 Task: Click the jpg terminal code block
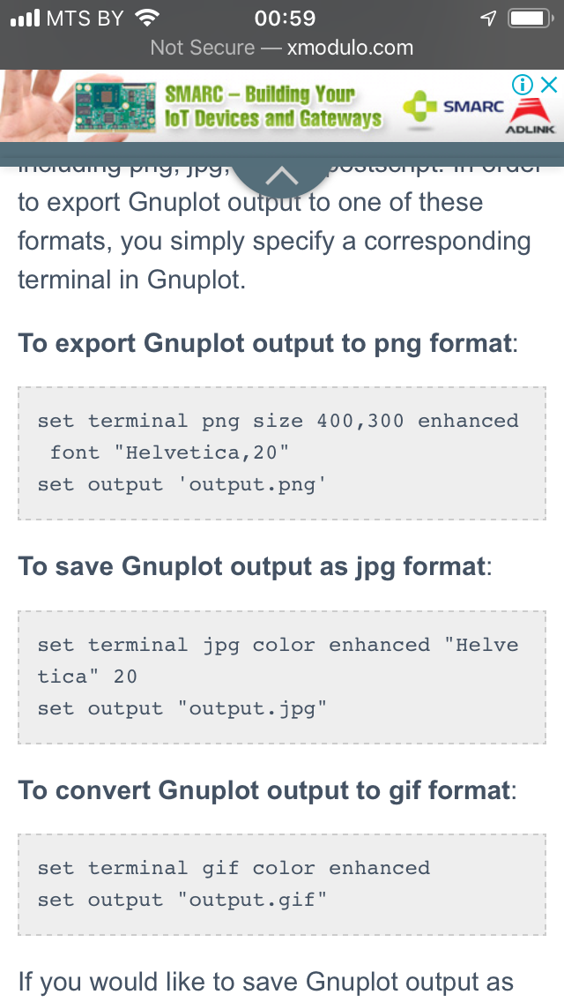click(x=282, y=677)
